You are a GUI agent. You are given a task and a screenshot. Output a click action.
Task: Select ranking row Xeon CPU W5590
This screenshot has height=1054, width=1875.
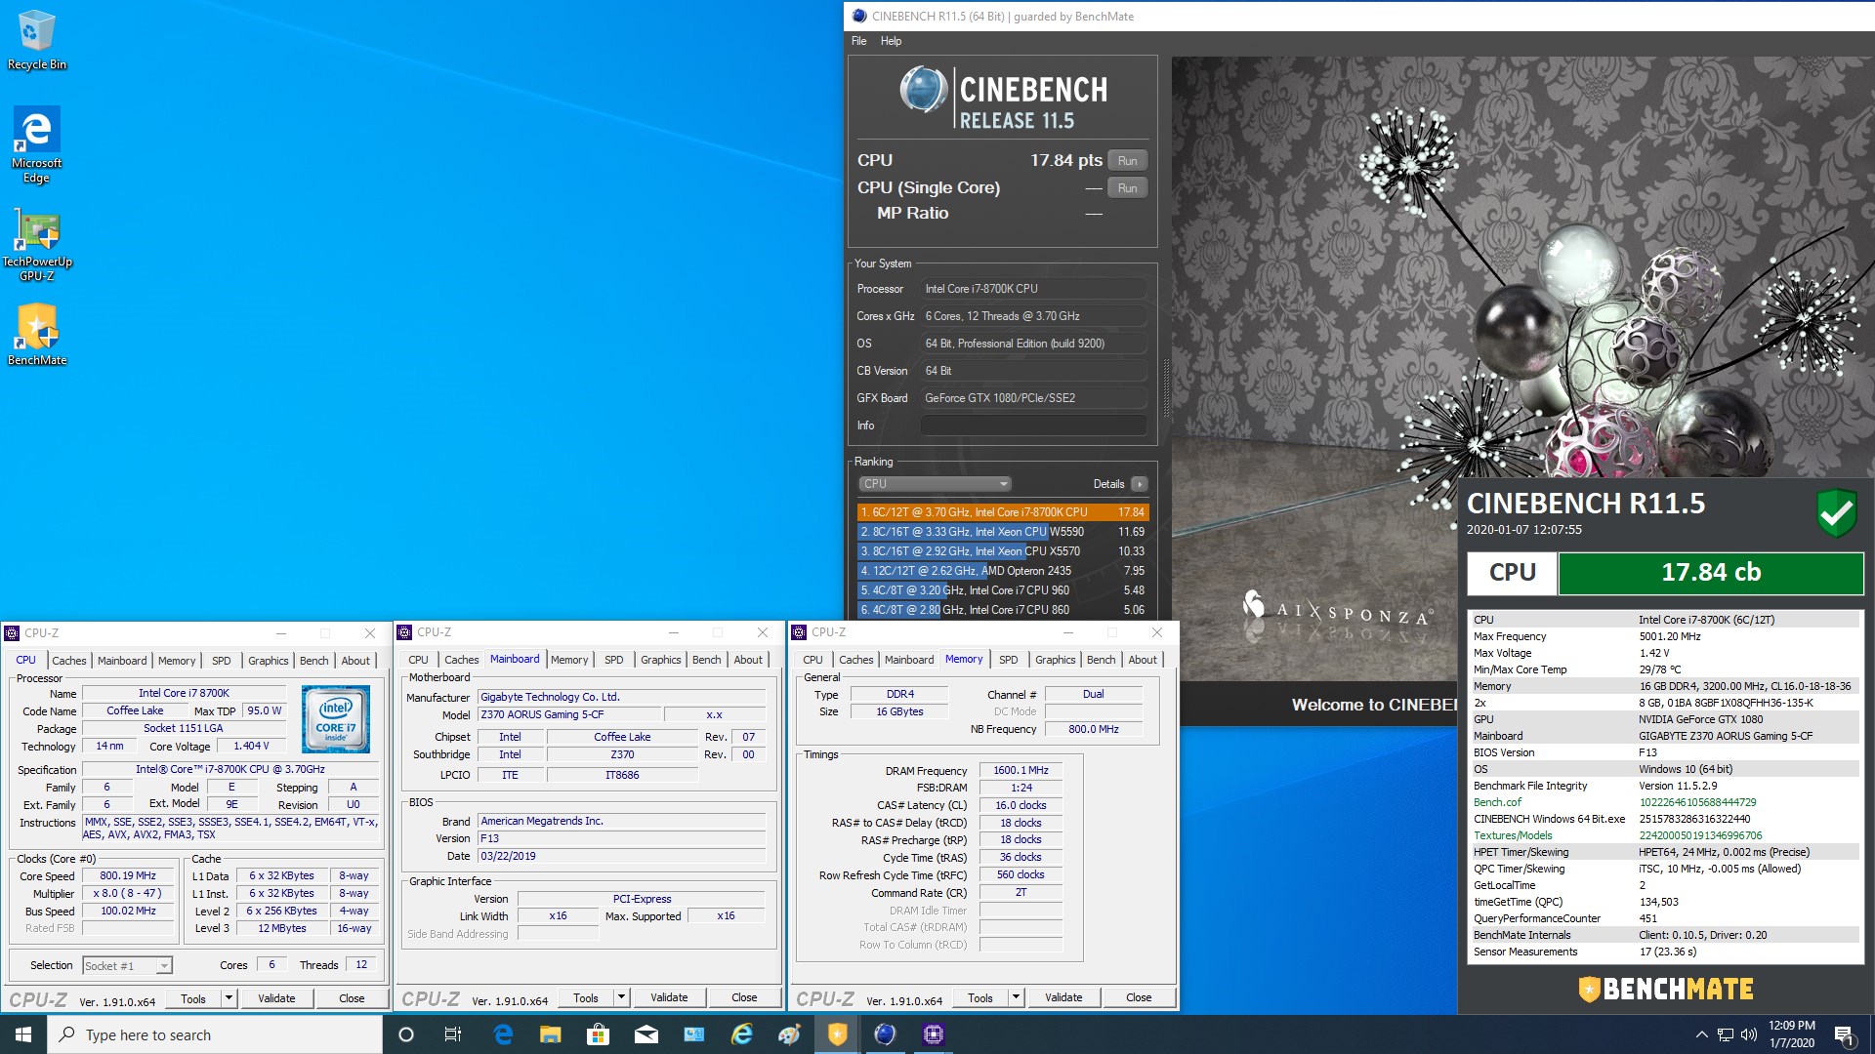(x=1002, y=532)
